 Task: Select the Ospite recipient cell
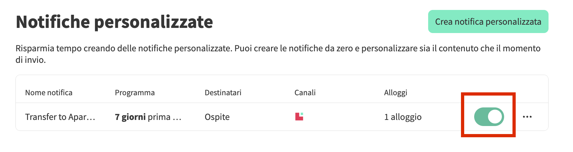tap(217, 117)
